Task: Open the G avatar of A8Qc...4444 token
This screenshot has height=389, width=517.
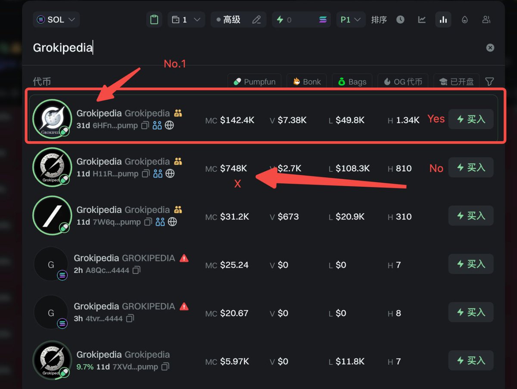Action: pos(51,264)
